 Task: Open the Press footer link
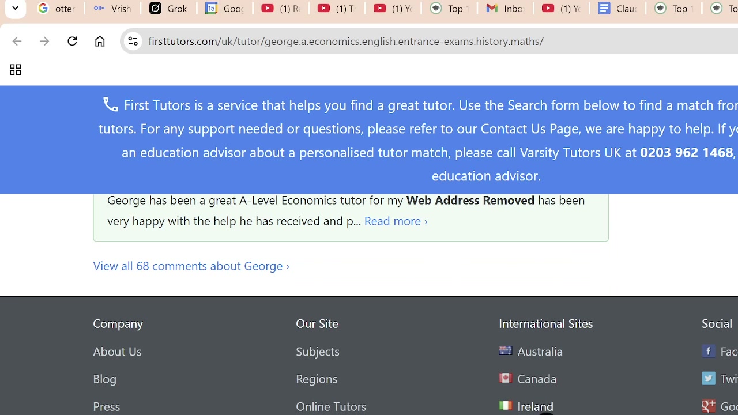tap(106, 407)
